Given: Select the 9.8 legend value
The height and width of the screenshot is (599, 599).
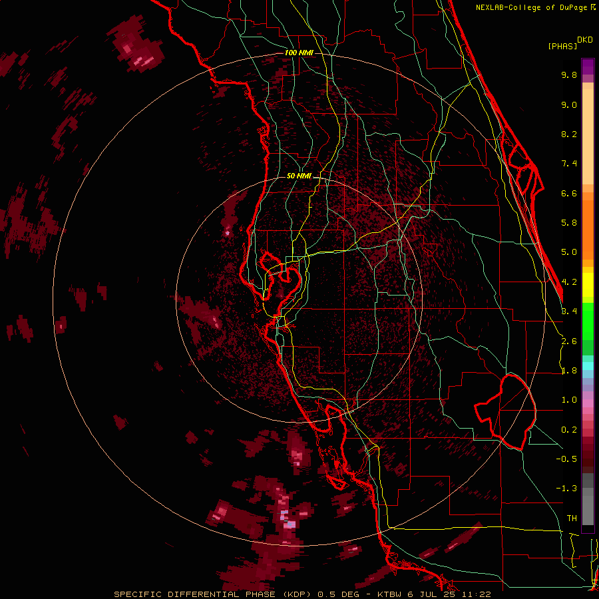Looking at the screenshot, I should [569, 75].
